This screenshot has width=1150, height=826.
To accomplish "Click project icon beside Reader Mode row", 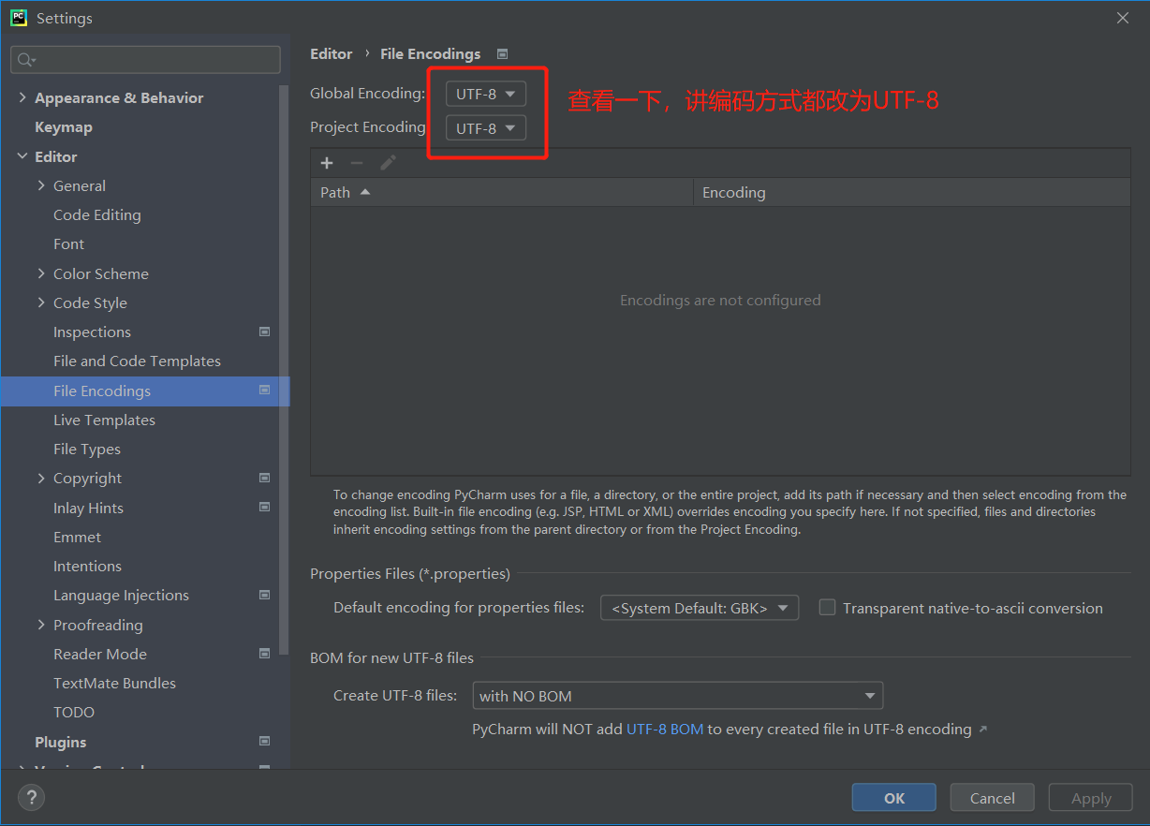I will 265,653.
